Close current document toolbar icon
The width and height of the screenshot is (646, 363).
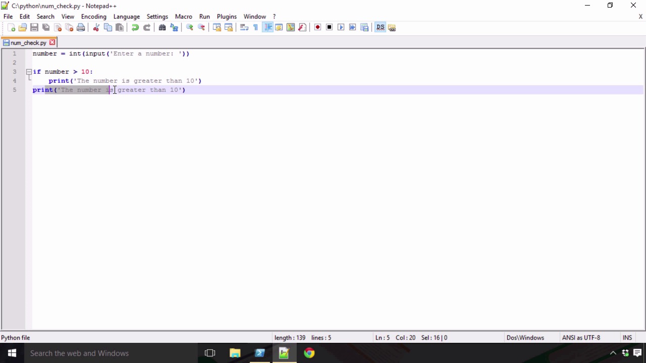(x=58, y=27)
